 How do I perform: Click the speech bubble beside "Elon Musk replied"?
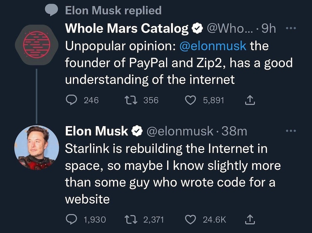(x=52, y=10)
